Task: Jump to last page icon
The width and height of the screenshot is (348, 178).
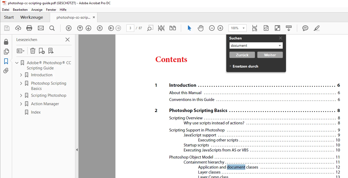Action: (100, 28)
